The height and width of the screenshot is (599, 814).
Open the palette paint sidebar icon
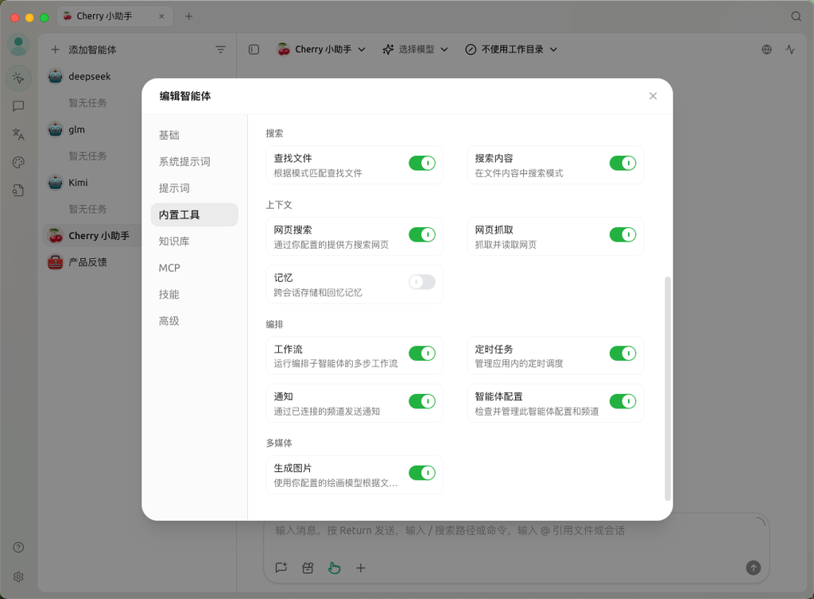pyautogui.click(x=19, y=162)
